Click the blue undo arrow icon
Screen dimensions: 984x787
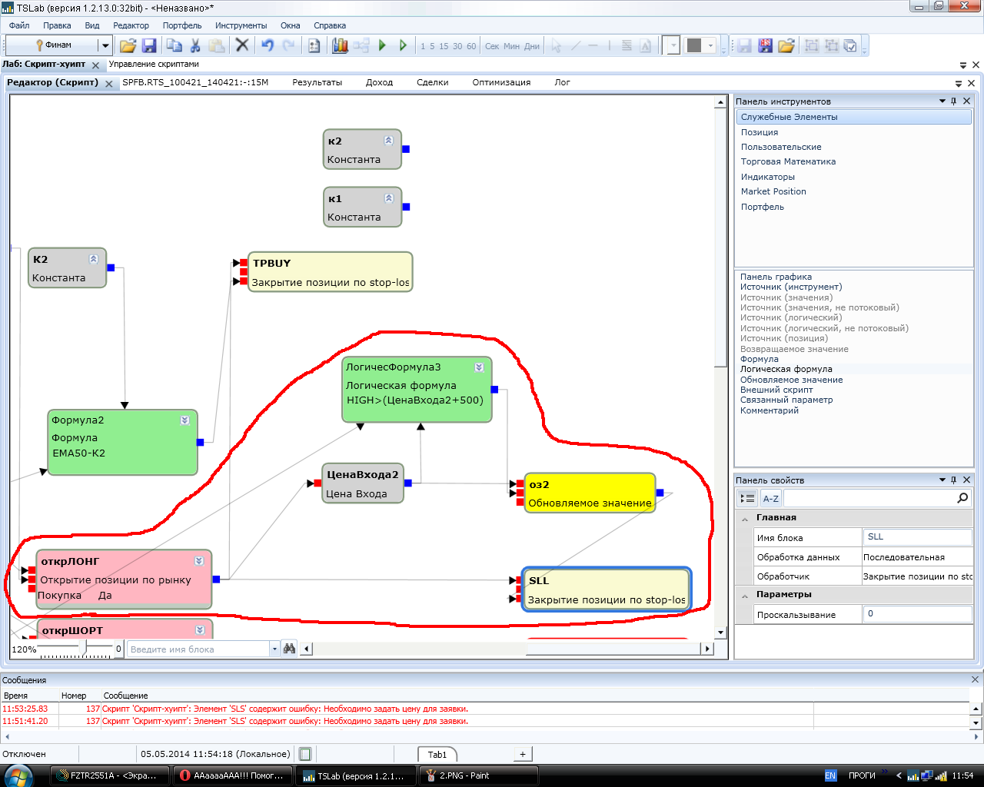point(267,46)
